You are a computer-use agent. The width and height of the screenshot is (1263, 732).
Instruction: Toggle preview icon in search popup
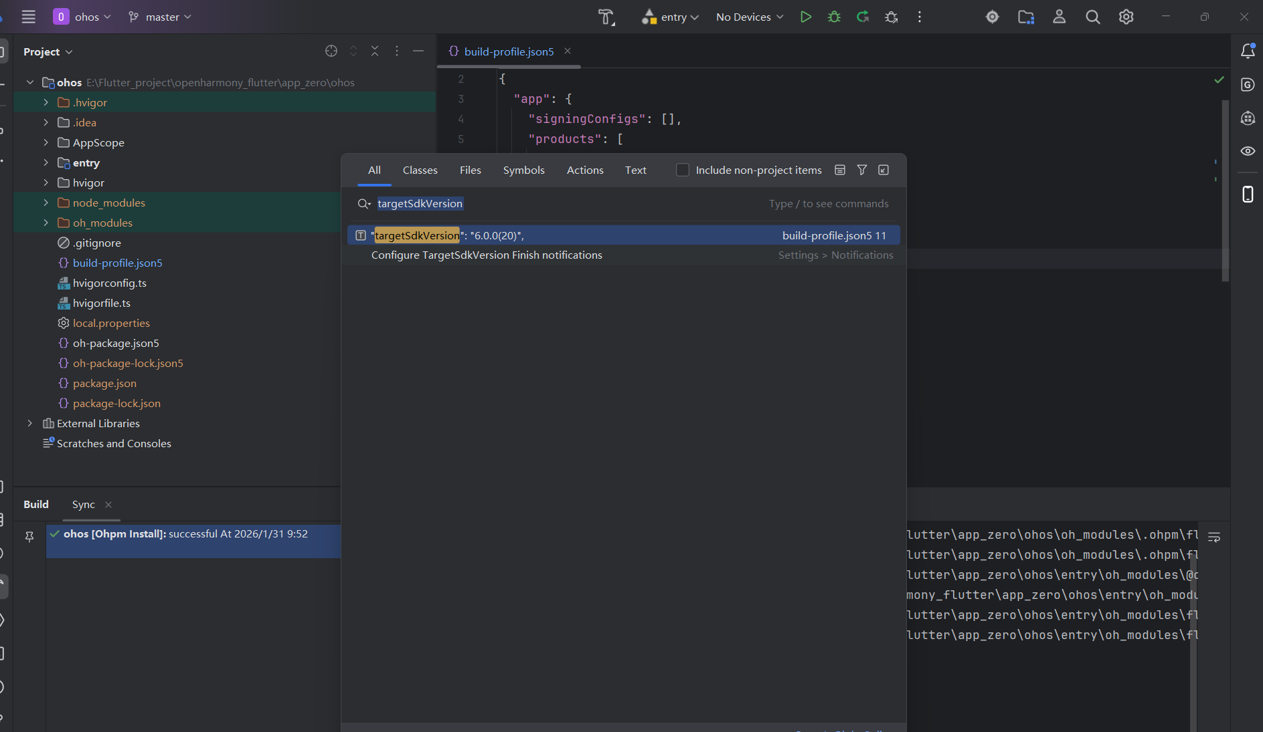tap(840, 170)
